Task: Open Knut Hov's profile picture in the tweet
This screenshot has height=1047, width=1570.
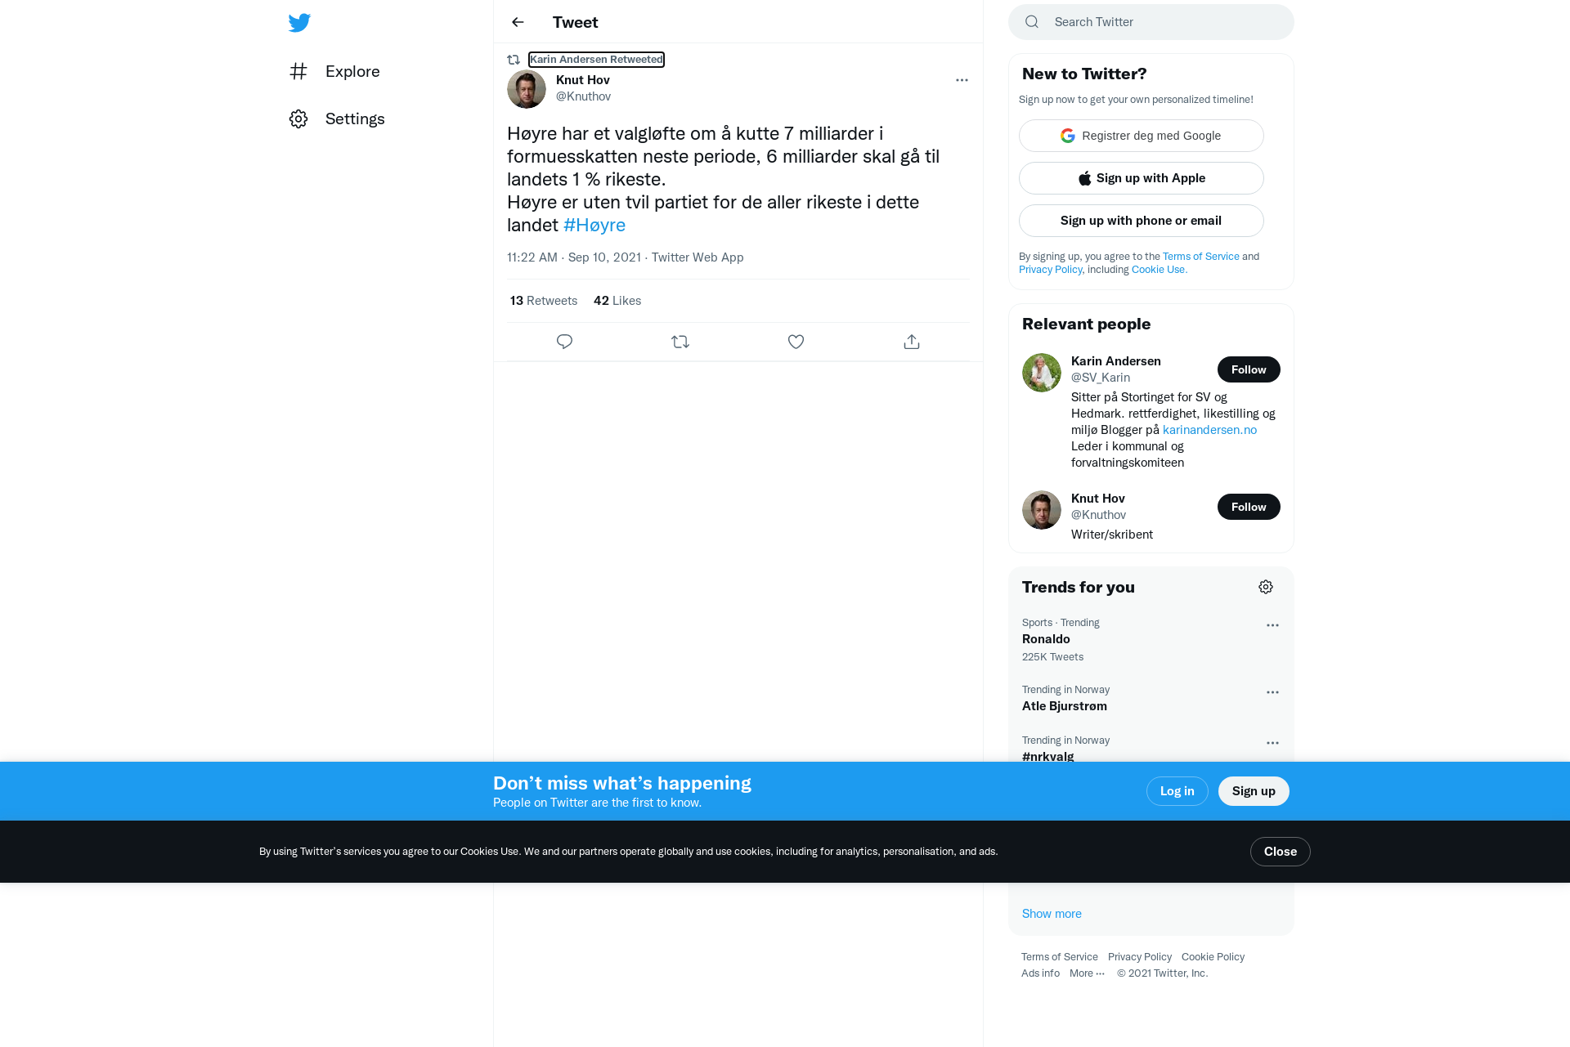Action: point(527,89)
